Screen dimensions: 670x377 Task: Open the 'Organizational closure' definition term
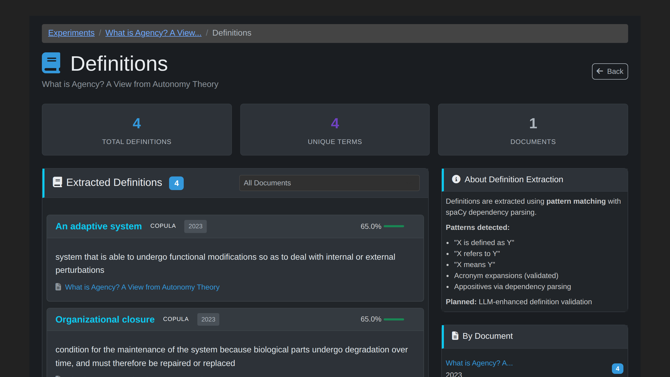point(105,319)
